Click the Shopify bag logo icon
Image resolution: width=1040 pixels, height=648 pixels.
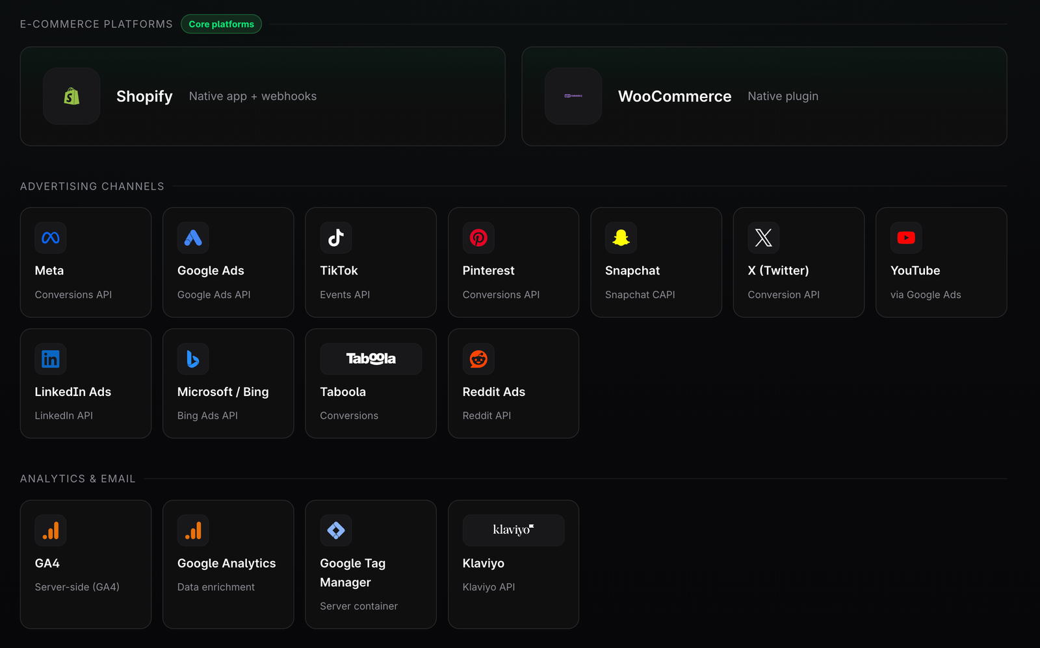[x=71, y=96]
